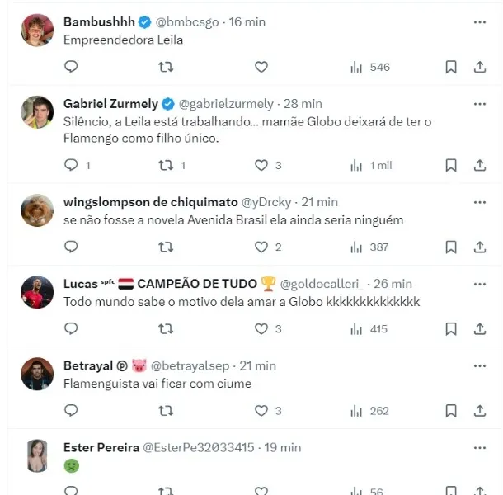Viewport: 503px width, 495px height.
Task: Open Ester Pereira's profile name
Action: click(x=101, y=447)
